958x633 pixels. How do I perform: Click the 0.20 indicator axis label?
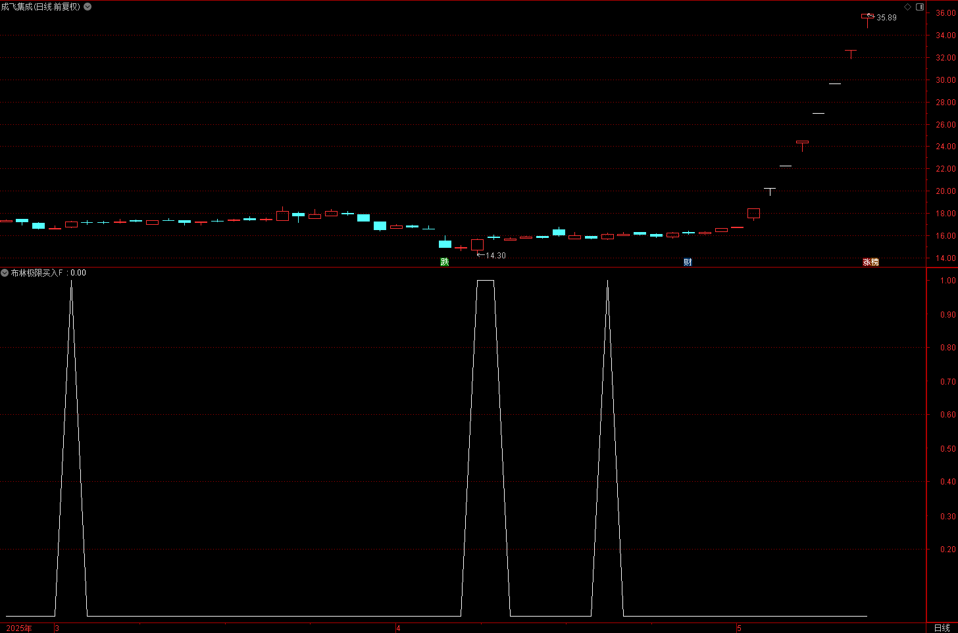pyautogui.click(x=948, y=550)
